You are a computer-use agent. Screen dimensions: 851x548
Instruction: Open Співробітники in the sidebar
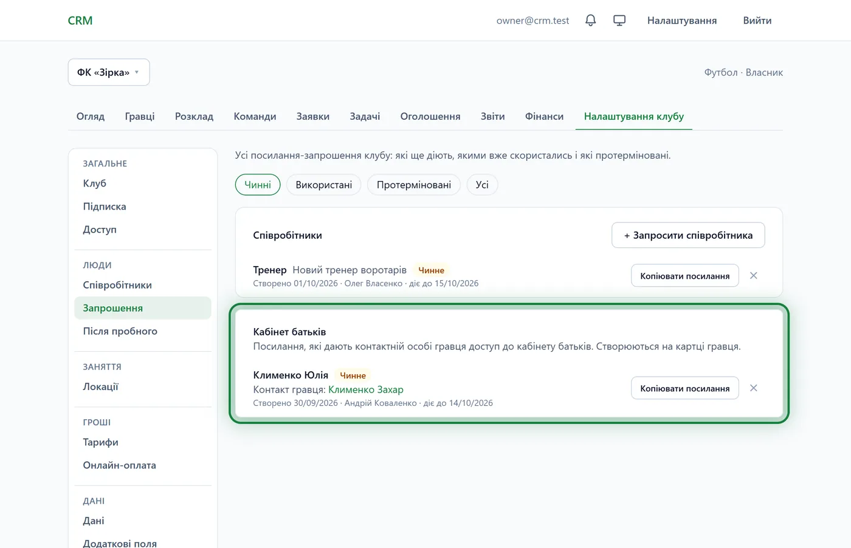point(143,285)
